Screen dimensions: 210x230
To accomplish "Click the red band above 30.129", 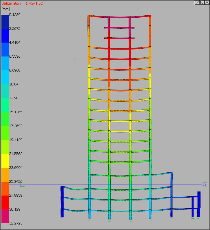I will (x=5, y=202).
